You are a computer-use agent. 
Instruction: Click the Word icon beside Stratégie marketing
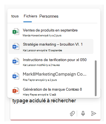[16, 46]
